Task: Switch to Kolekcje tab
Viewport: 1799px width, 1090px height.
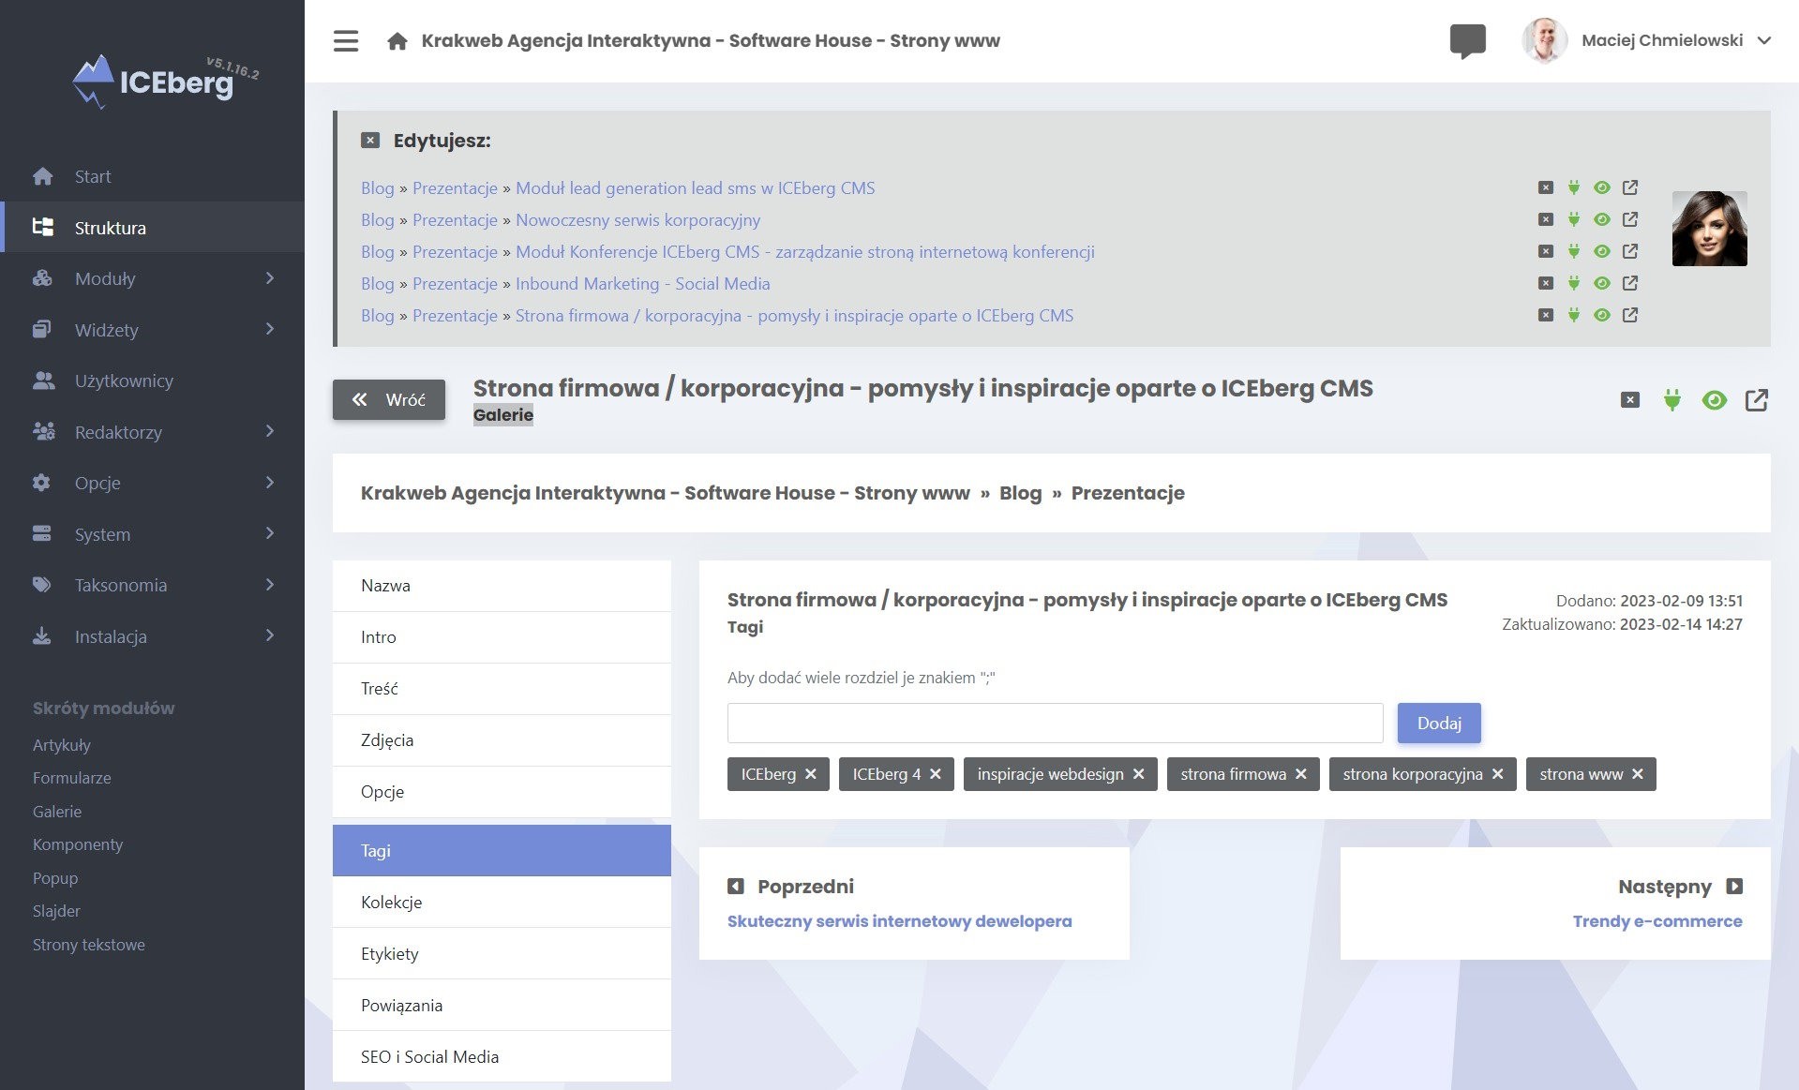Action: click(x=502, y=903)
